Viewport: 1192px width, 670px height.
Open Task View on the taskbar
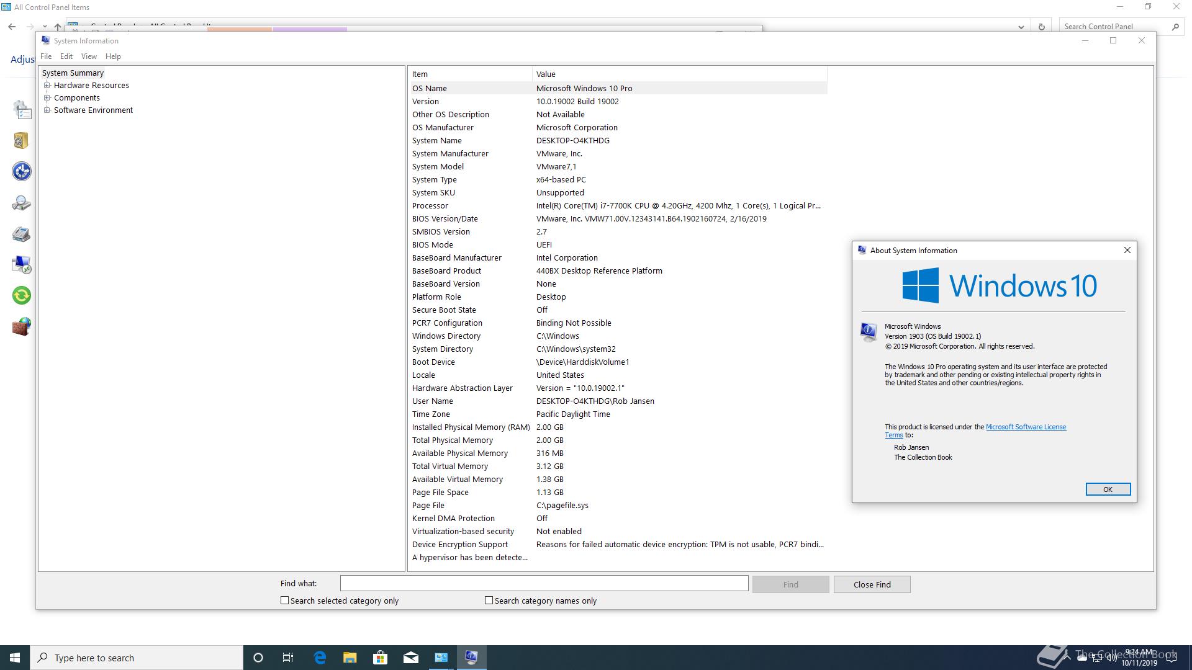[x=288, y=658]
